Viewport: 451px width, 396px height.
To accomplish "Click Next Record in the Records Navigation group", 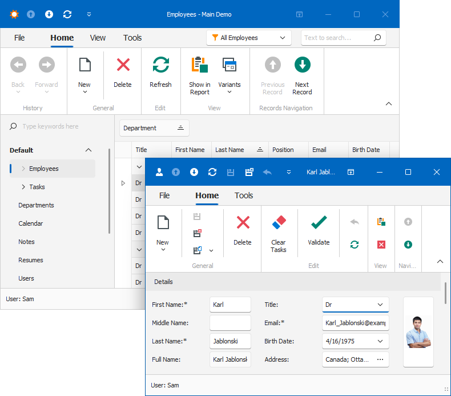I will 302,75.
